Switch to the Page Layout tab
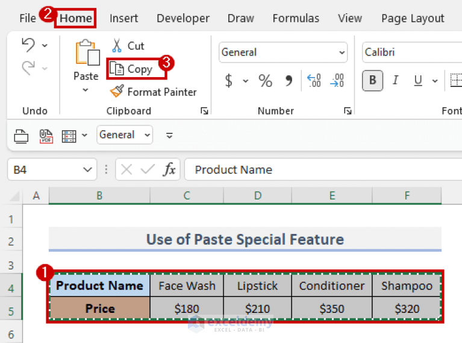This screenshot has width=462, height=343. (413, 18)
